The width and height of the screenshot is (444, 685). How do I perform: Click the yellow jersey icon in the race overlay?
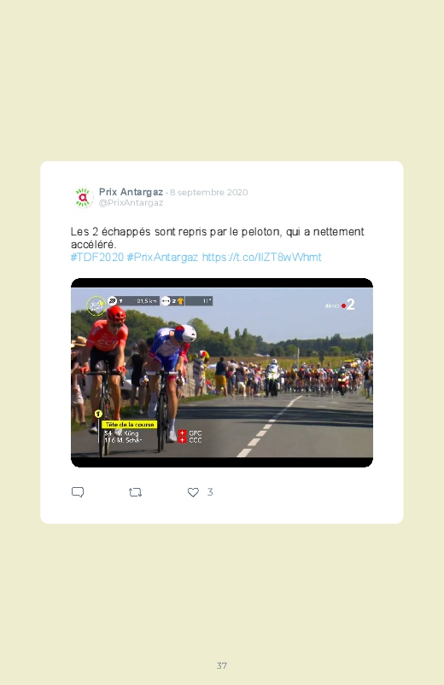coord(180,301)
